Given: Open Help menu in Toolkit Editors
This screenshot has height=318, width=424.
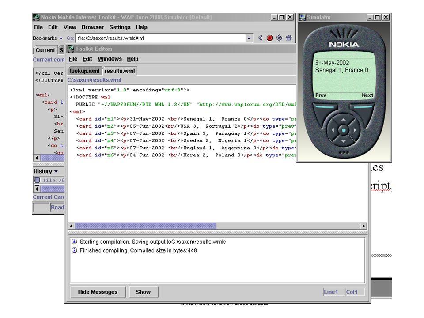Looking at the screenshot, I should (132, 59).
